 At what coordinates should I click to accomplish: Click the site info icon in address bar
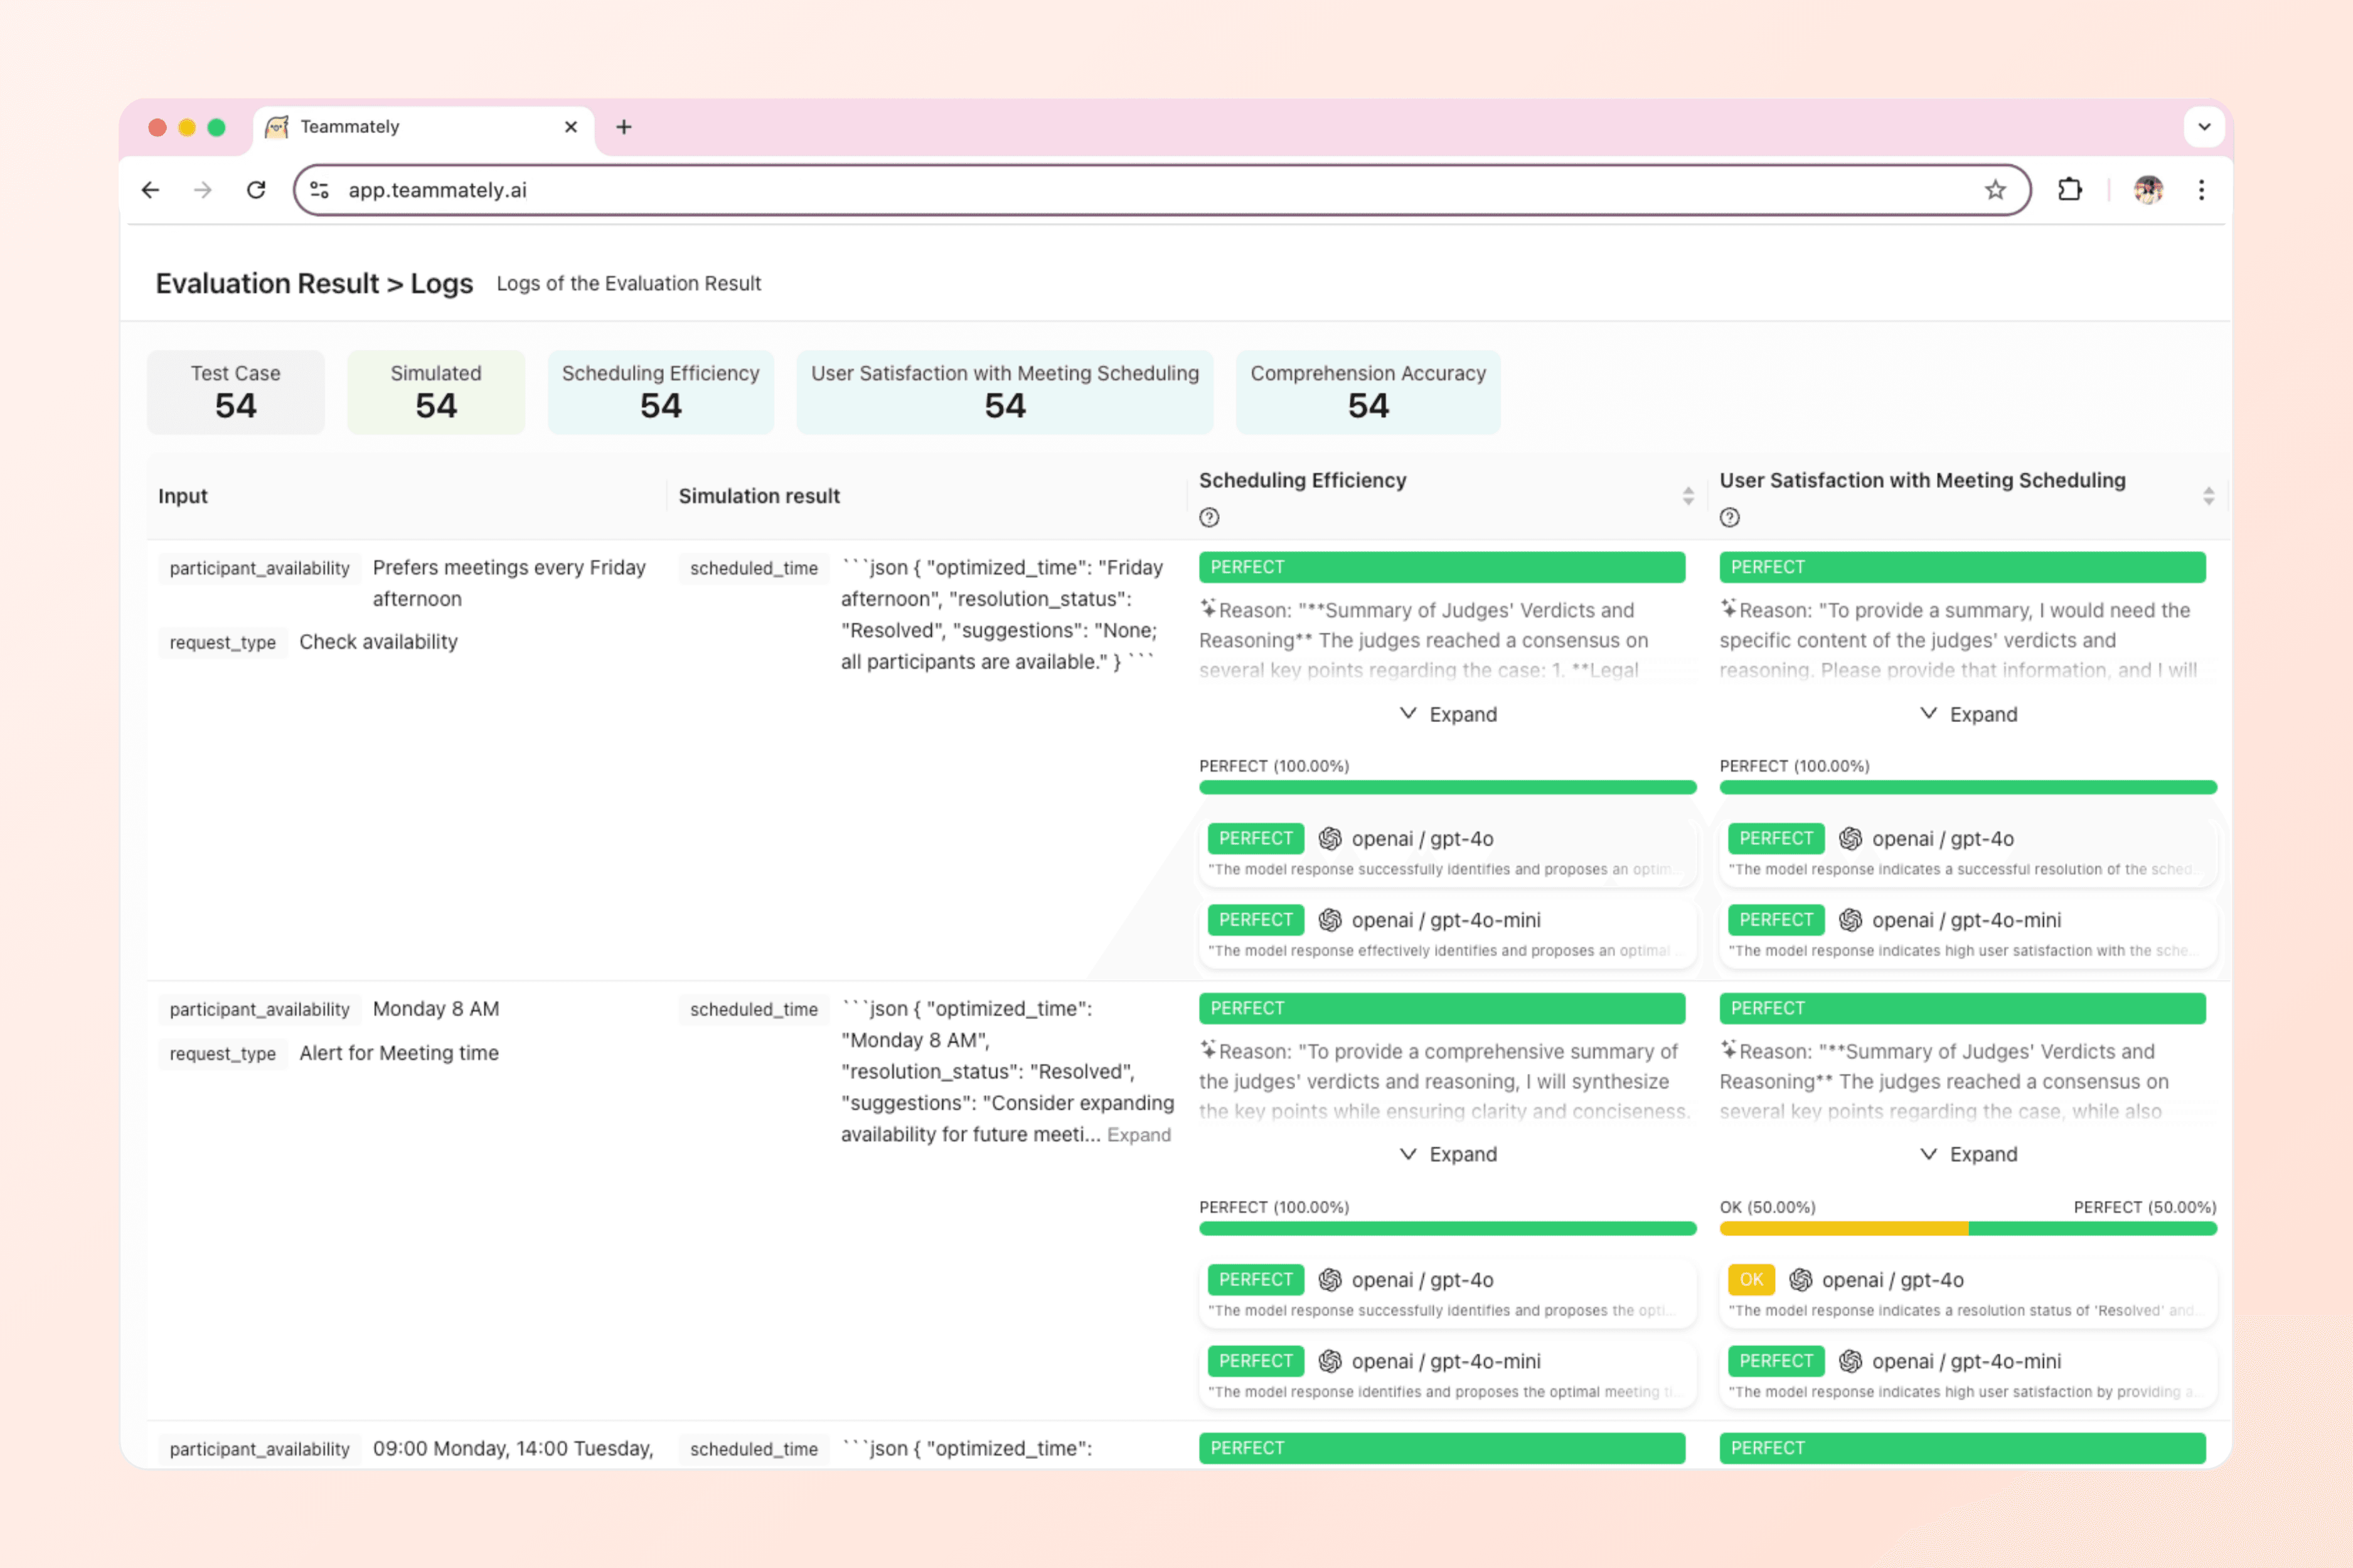(319, 190)
